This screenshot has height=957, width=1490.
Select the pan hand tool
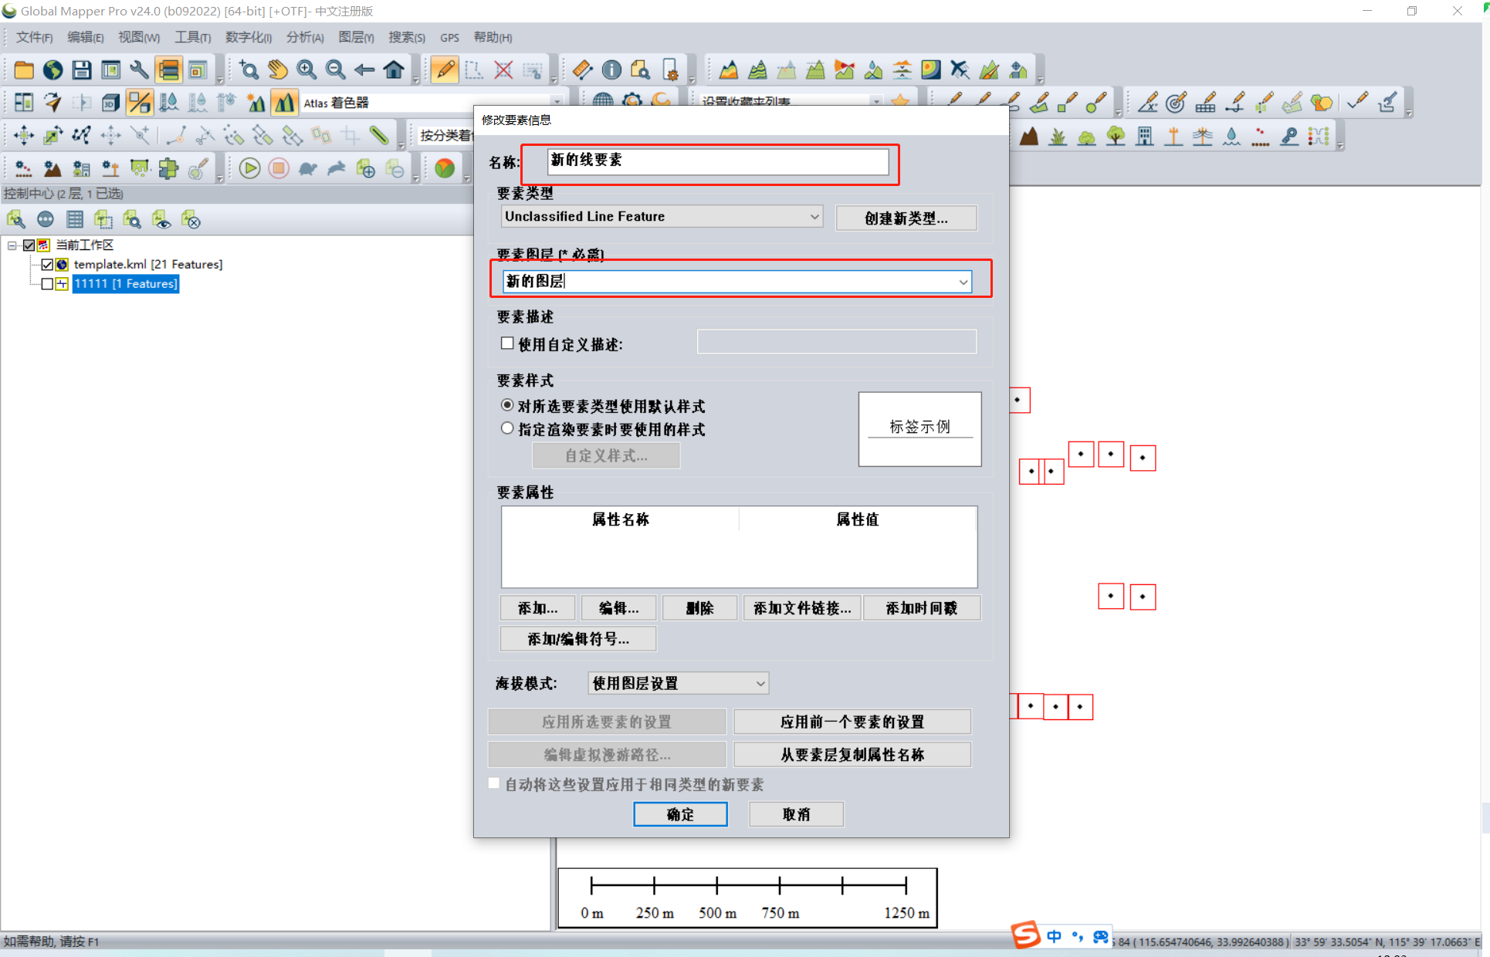(278, 70)
